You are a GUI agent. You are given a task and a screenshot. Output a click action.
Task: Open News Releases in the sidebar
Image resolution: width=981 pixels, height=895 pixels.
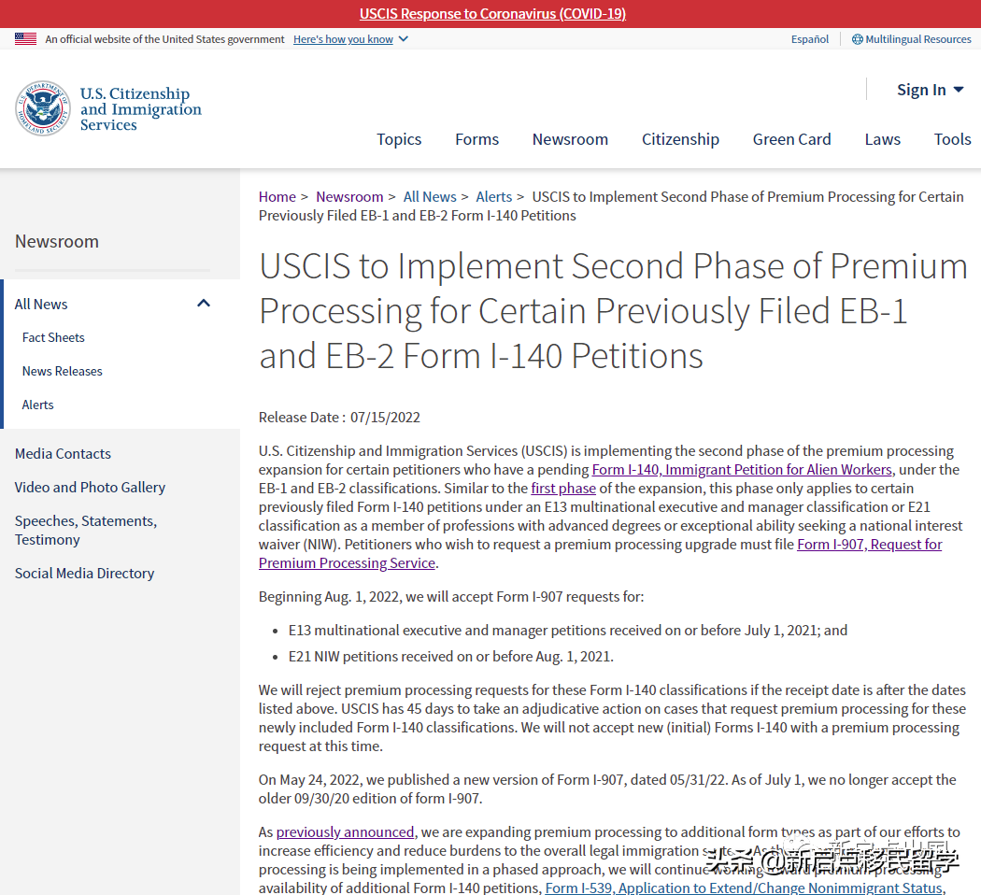coord(62,372)
